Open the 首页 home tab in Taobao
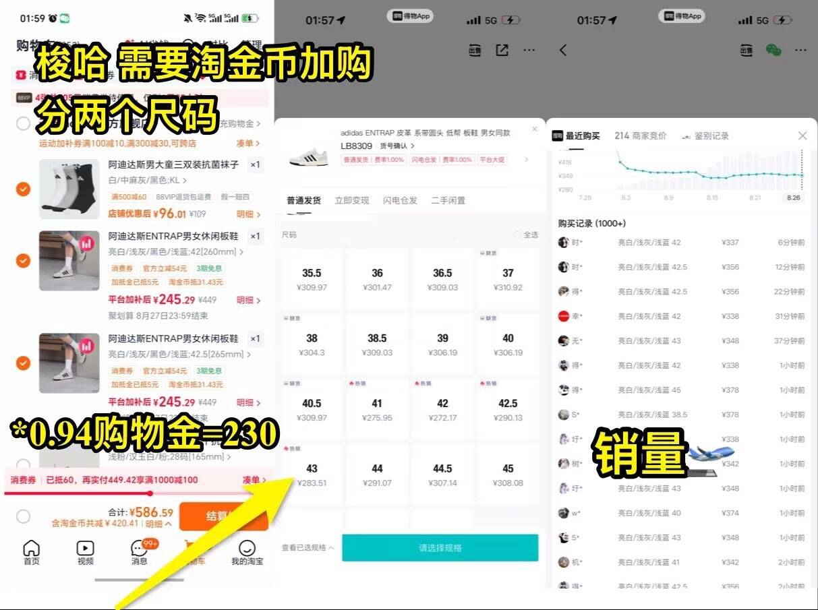818x610 pixels. [31, 552]
